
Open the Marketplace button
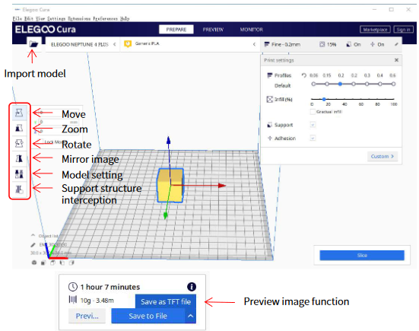click(375, 30)
